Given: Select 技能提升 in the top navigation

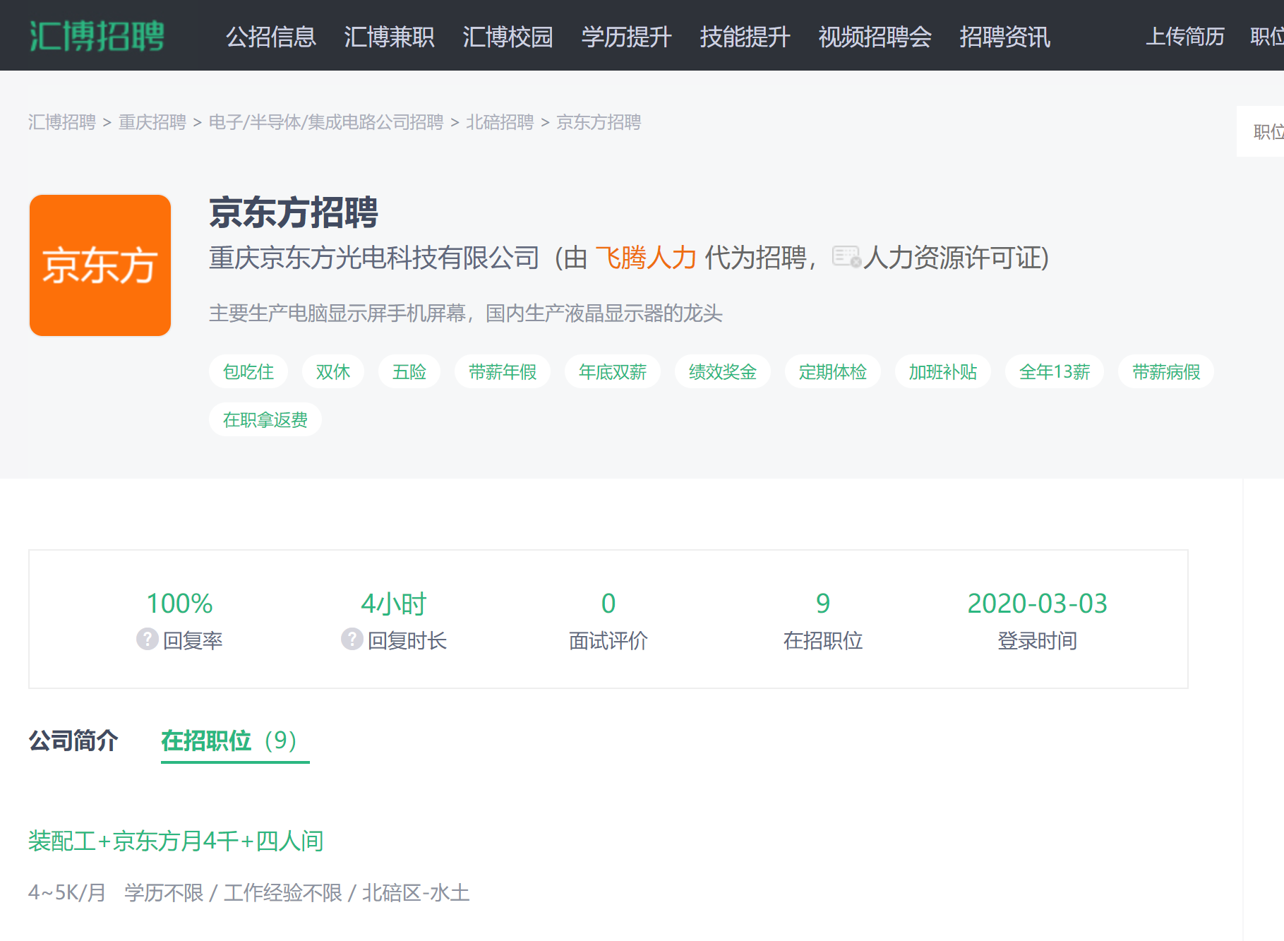Looking at the screenshot, I should 745,36.
